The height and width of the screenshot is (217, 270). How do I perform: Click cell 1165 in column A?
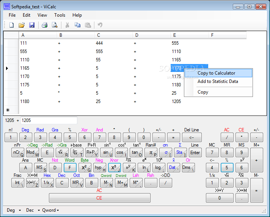[38, 68]
